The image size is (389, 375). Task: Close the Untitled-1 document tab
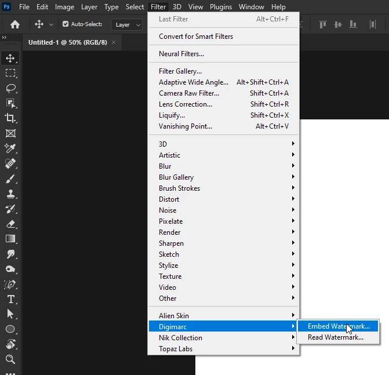point(114,42)
